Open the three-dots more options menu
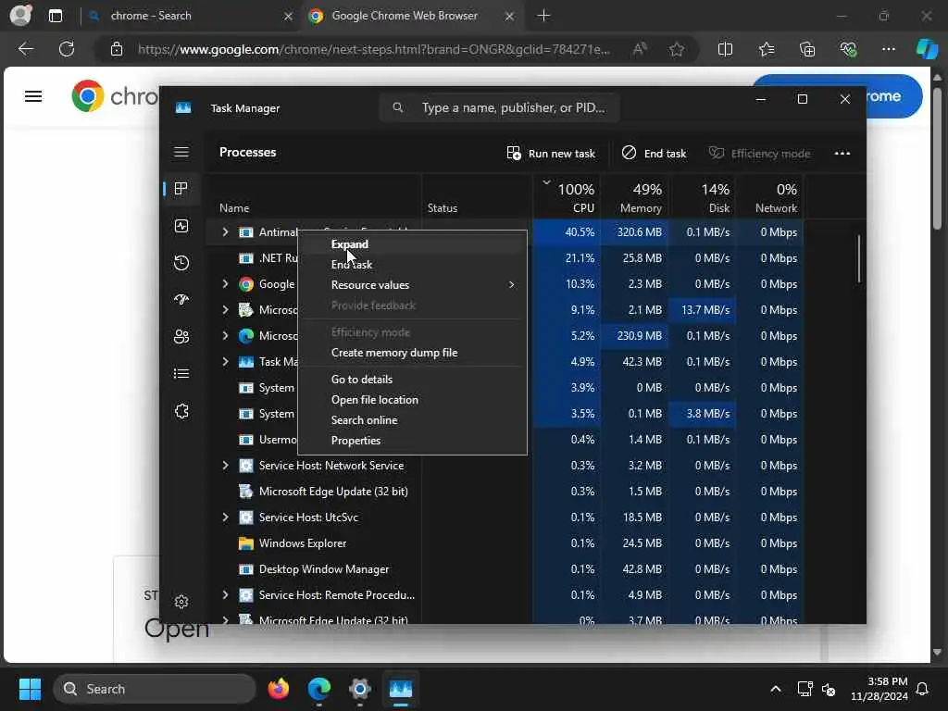Image resolution: width=948 pixels, height=711 pixels. [842, 154]
